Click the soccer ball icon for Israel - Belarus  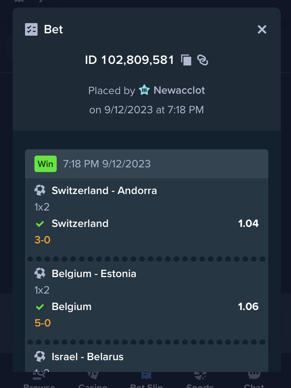tap(40, 357)
